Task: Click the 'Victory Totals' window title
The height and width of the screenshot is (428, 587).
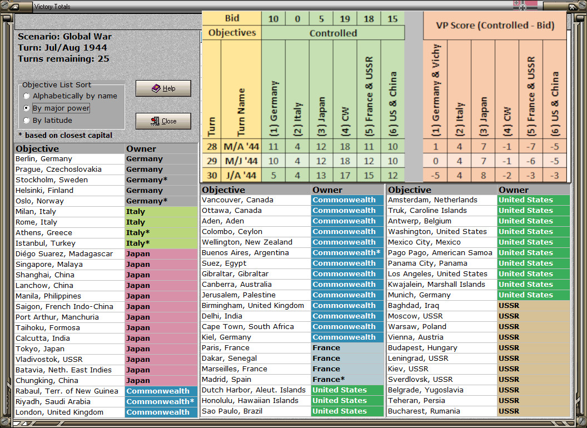Action: pos(52,6)
